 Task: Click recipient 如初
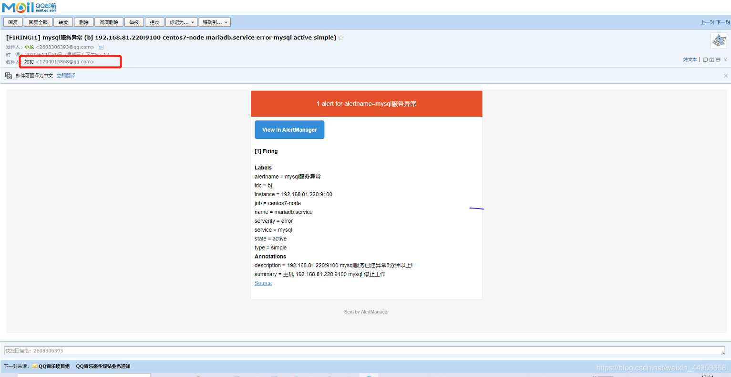click(x=29, y=62)
